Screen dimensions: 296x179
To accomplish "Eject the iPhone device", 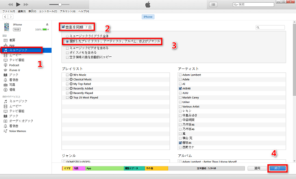I will click(x=47, y=25).
